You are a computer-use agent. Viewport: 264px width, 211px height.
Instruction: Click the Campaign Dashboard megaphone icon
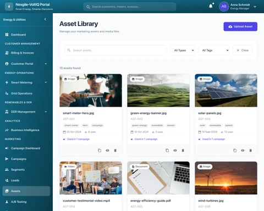coord(7,148)
